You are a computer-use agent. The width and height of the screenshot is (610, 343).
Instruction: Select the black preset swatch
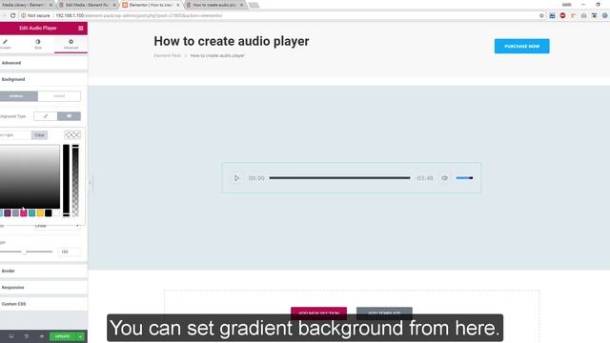click(x=49, y=212)
